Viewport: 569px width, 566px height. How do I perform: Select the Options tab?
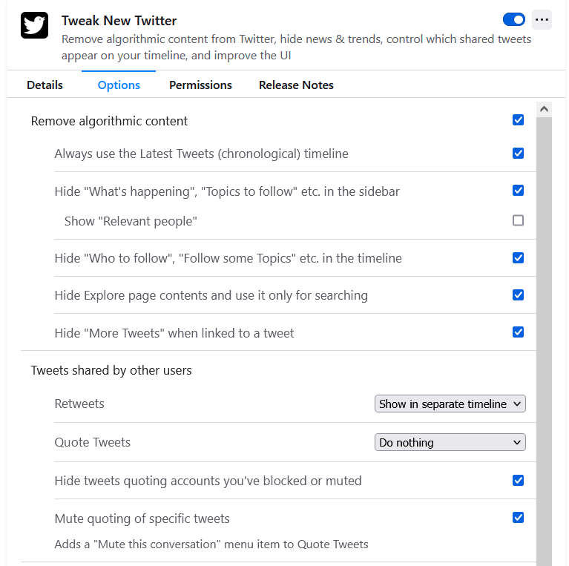pos(119,85)
